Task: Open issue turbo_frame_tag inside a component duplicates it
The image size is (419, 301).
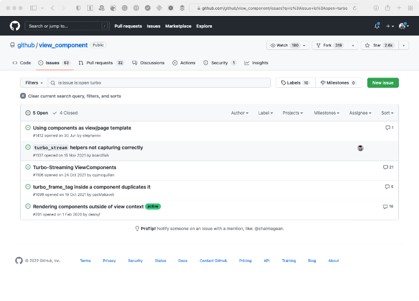Action: (92, 187)
